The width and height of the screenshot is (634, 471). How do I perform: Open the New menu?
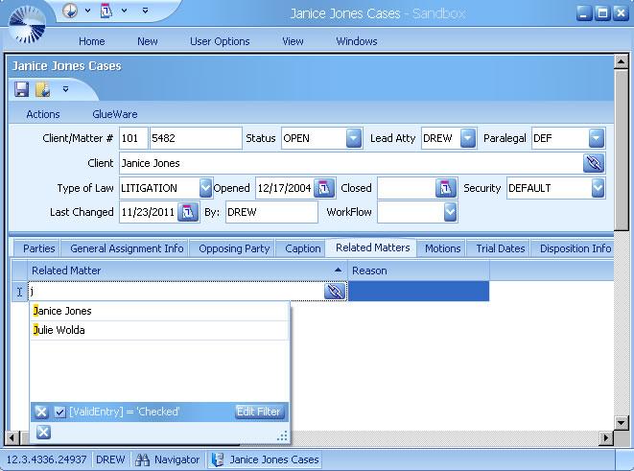tap(148, 41)
